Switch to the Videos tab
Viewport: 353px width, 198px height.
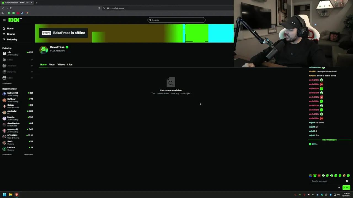61,65
